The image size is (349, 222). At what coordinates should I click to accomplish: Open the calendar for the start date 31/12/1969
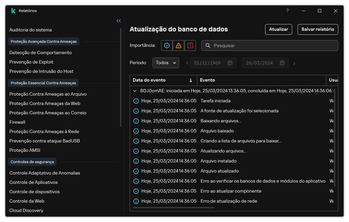[230, 63]
